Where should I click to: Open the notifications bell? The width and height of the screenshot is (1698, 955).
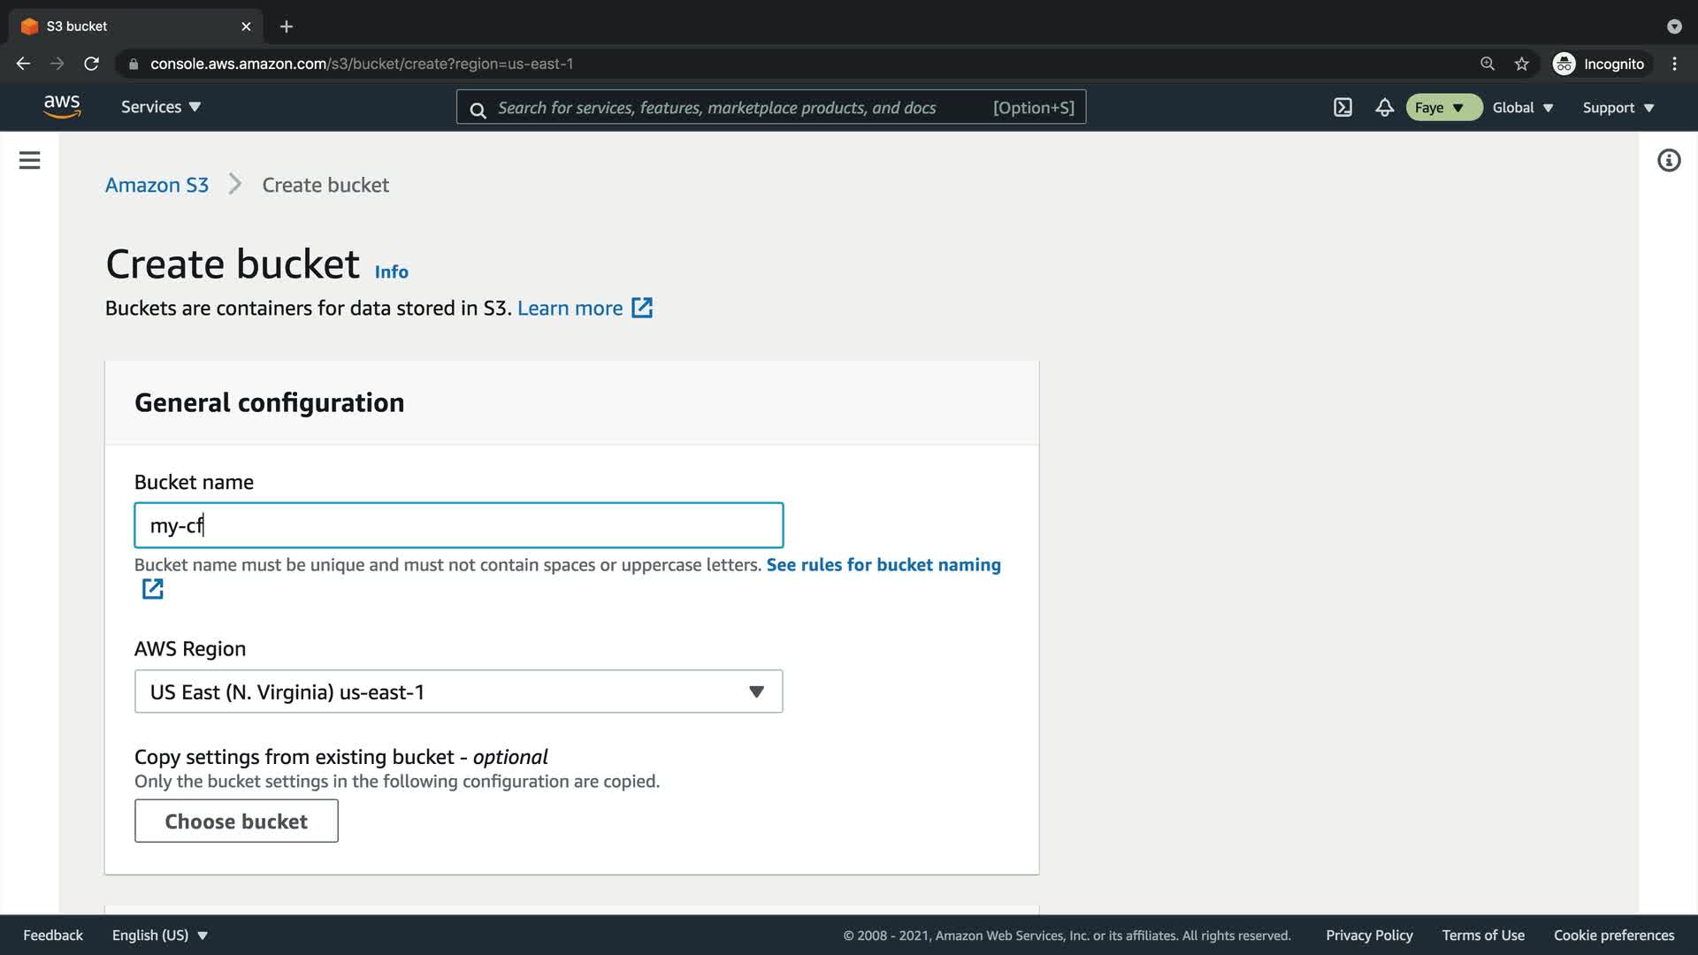pyautogui.click(x=1384, y=108)
